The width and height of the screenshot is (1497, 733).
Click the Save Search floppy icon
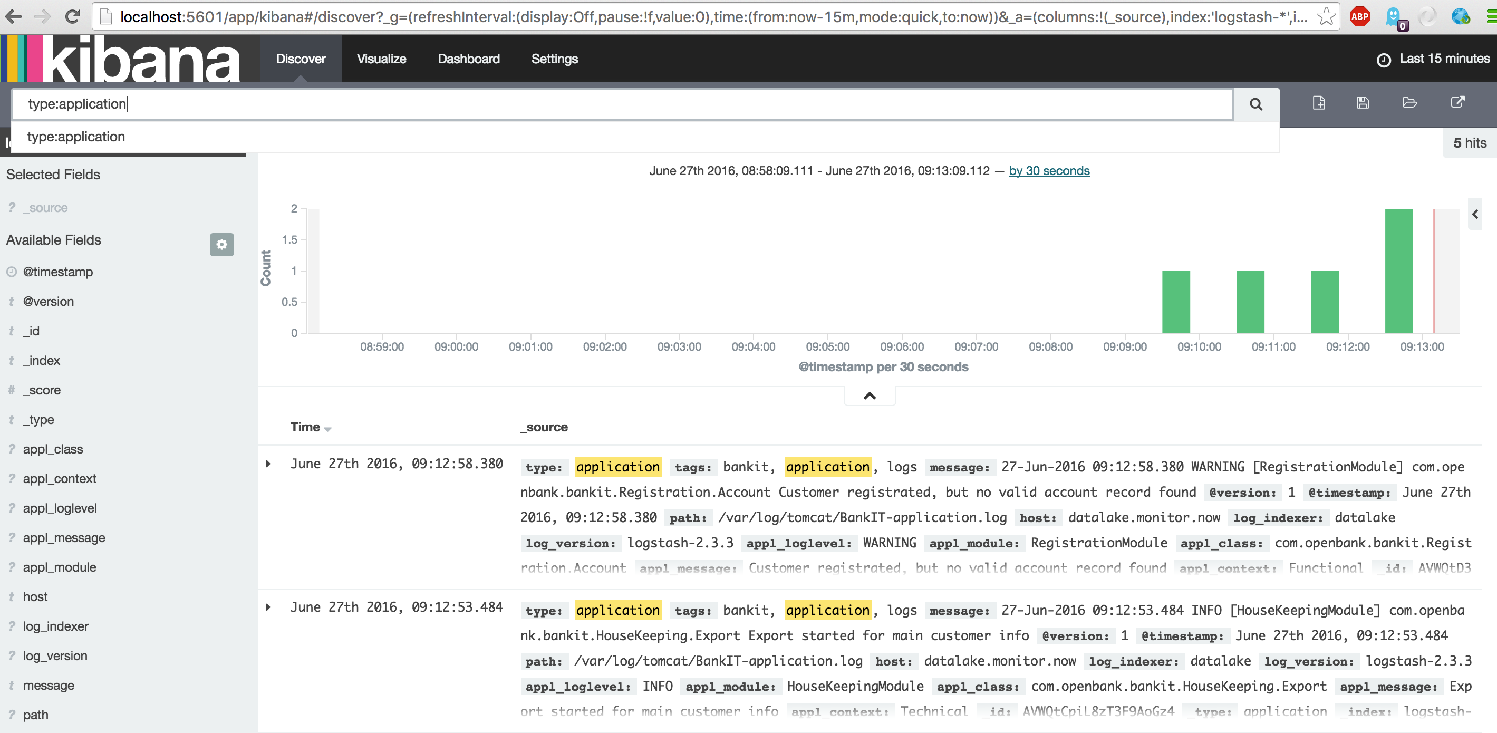1363,103
